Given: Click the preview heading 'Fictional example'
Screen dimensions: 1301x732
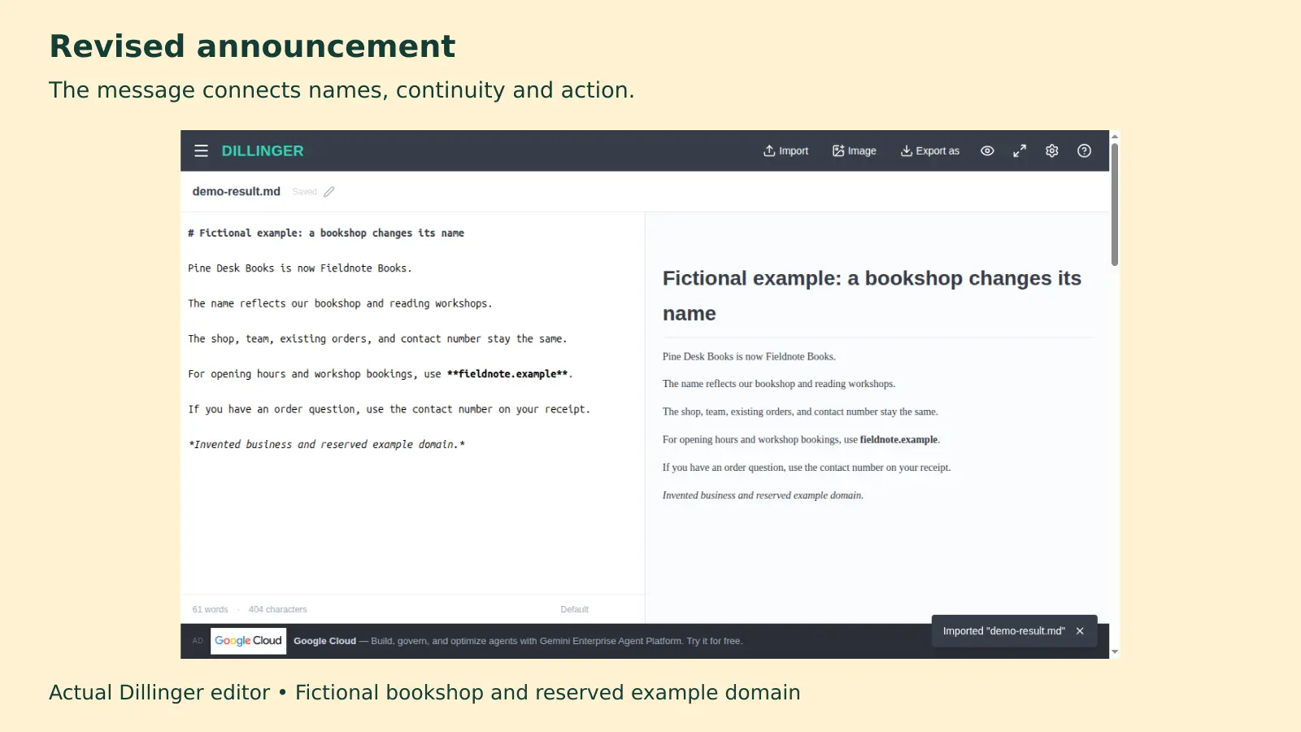Looking at the screenshot, I should point(872,295).
